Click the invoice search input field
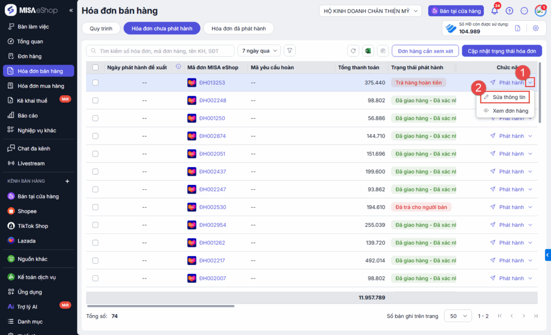Image resolution: width=551 pixels, height=335 pixels. (164, 51)
